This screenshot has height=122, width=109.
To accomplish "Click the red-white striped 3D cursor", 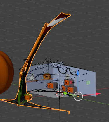I will [59, 94].
